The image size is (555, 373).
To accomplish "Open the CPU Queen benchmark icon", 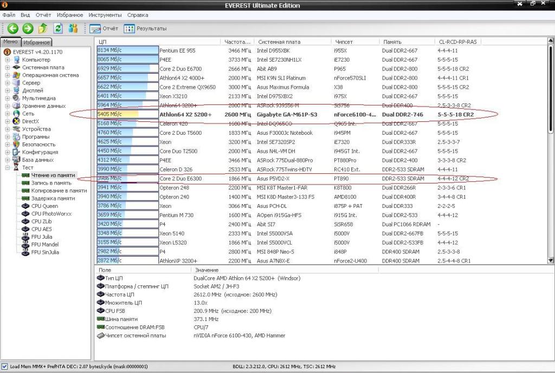I will point(25,206).
